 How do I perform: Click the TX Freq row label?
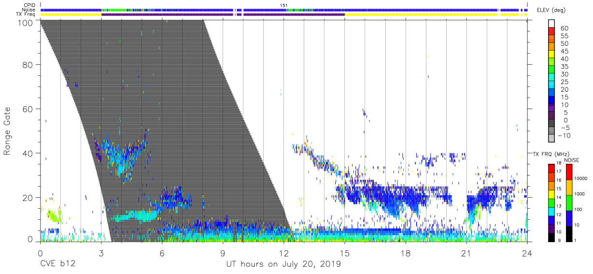tap(26, 14)
